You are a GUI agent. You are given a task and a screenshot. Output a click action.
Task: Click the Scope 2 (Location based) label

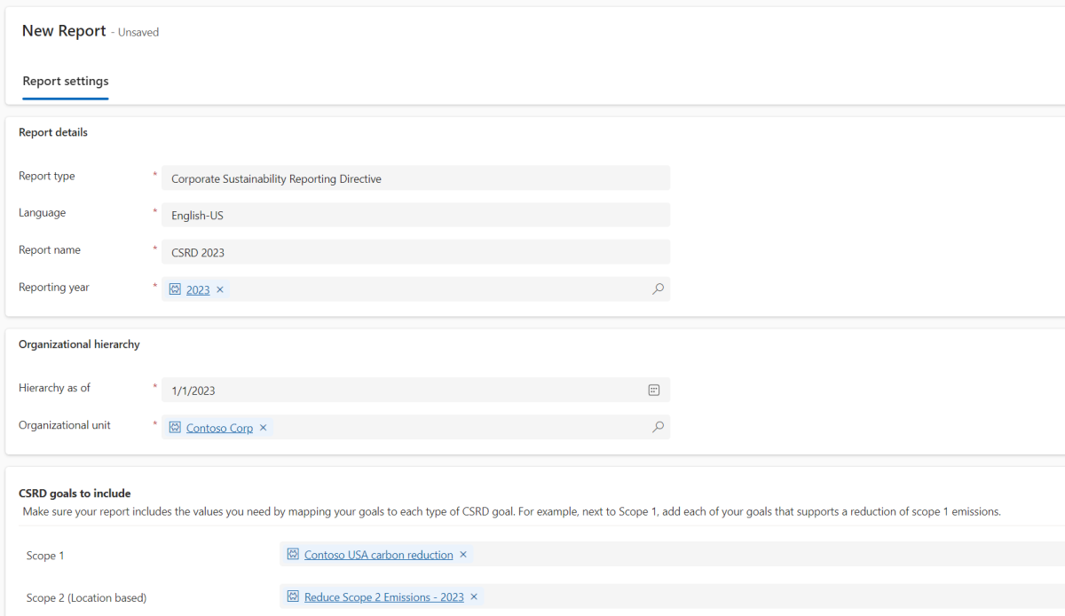(86, 598)
